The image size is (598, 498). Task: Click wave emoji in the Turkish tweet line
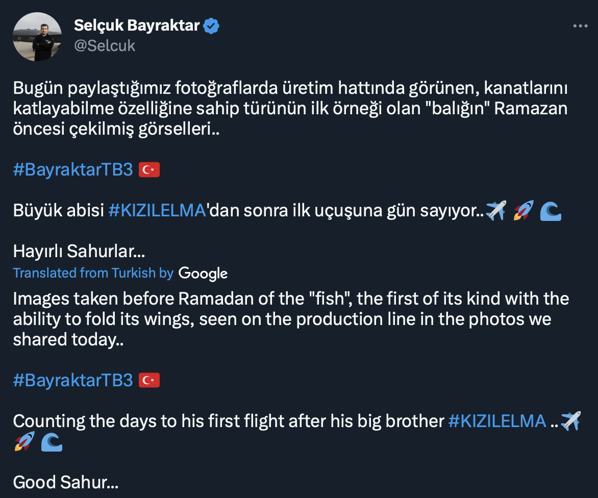(x=551, y=211)
